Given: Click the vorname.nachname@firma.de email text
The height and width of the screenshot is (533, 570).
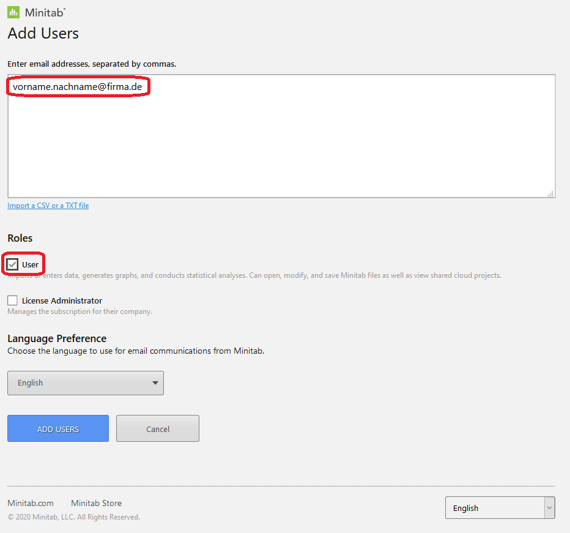Looking at the screenshot, I should point(77,87).
